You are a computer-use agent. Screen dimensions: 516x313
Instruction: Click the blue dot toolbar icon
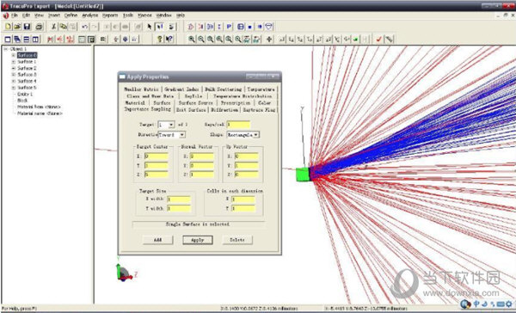point(250,27)
